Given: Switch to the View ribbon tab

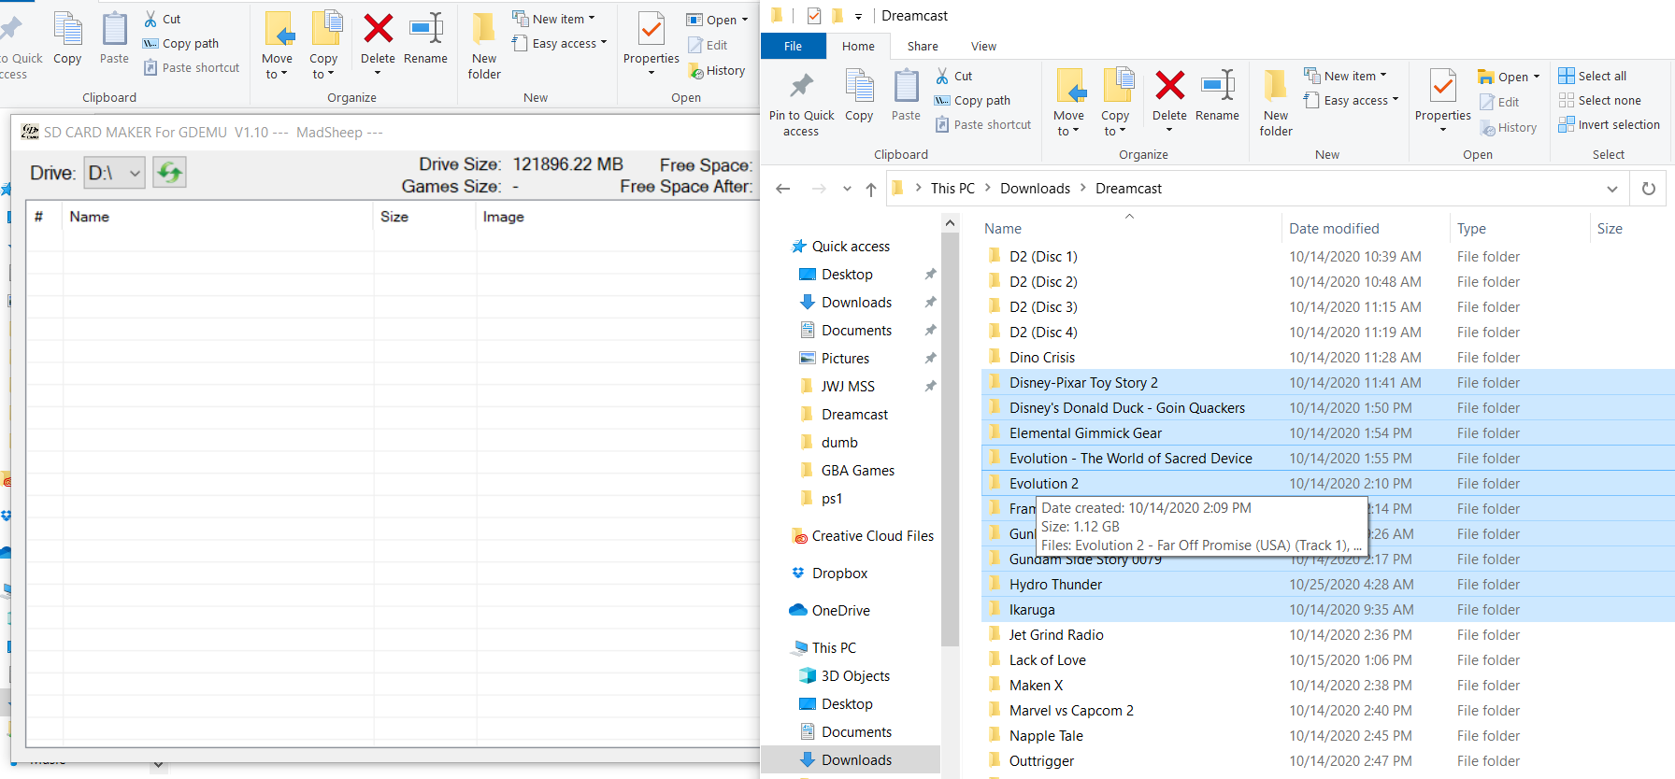Looking at the screenshot, I should tap(983, 46).
